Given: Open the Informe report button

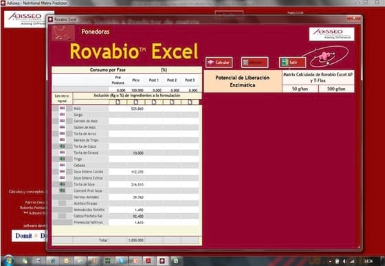Looking at the screenshot, I should 254,63.
